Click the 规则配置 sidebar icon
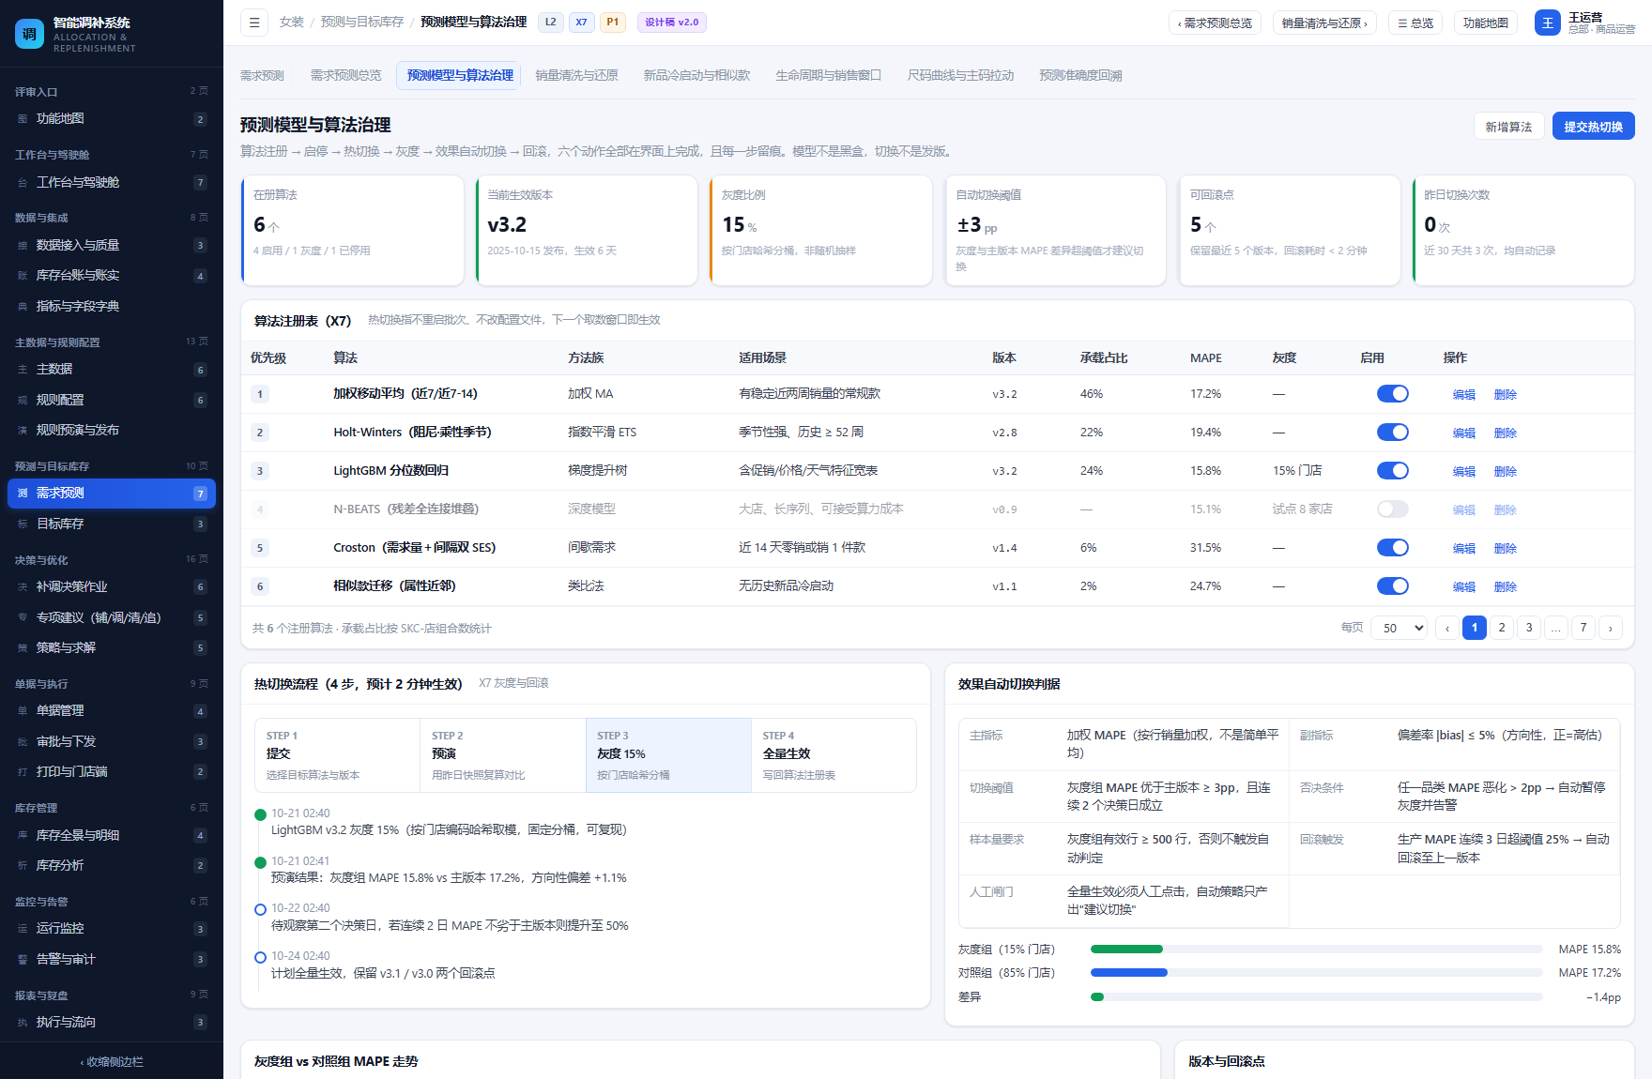 point(23,401)
